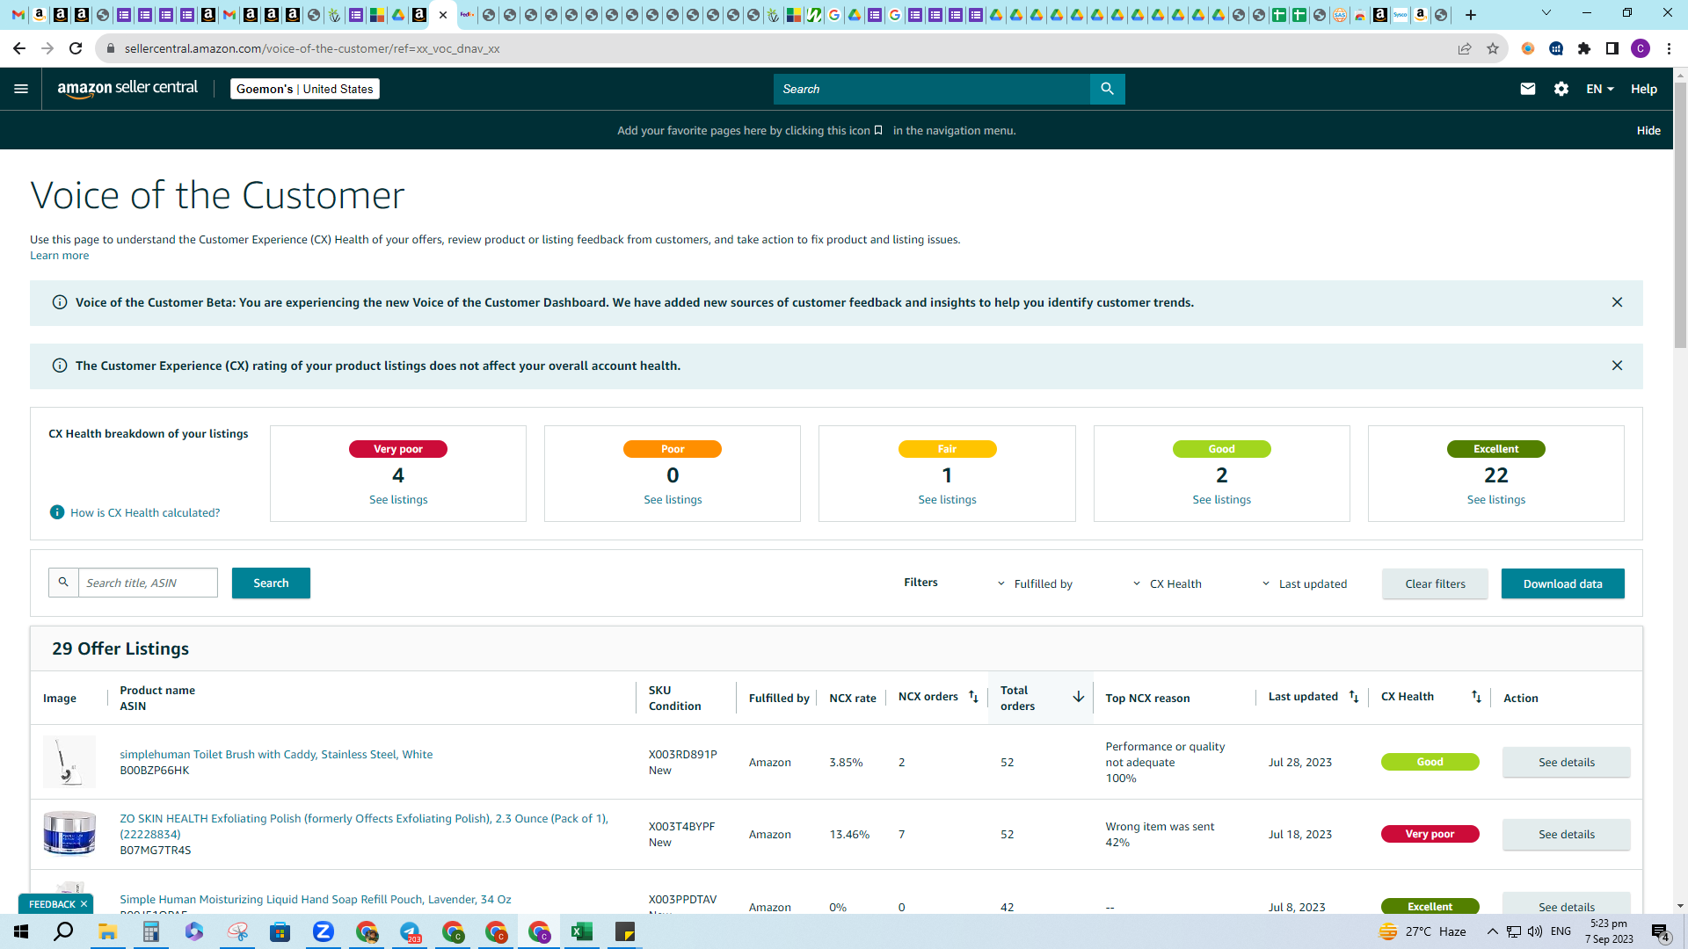Image resolution: width=1688 pixels, height=949 pixels.
Task: Open the browser extensions puzzle icon
Action: coord(1584,48)
